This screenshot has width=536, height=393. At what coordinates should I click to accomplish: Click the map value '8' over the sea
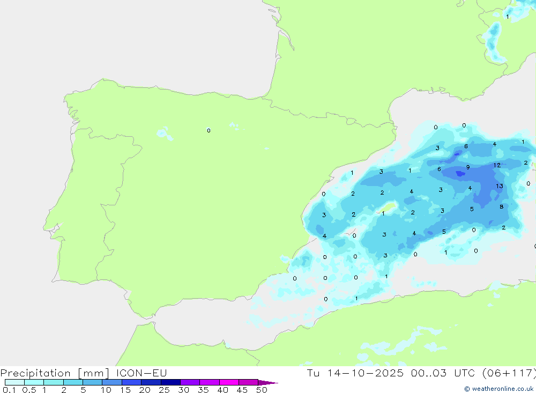[x=502, y=206]
